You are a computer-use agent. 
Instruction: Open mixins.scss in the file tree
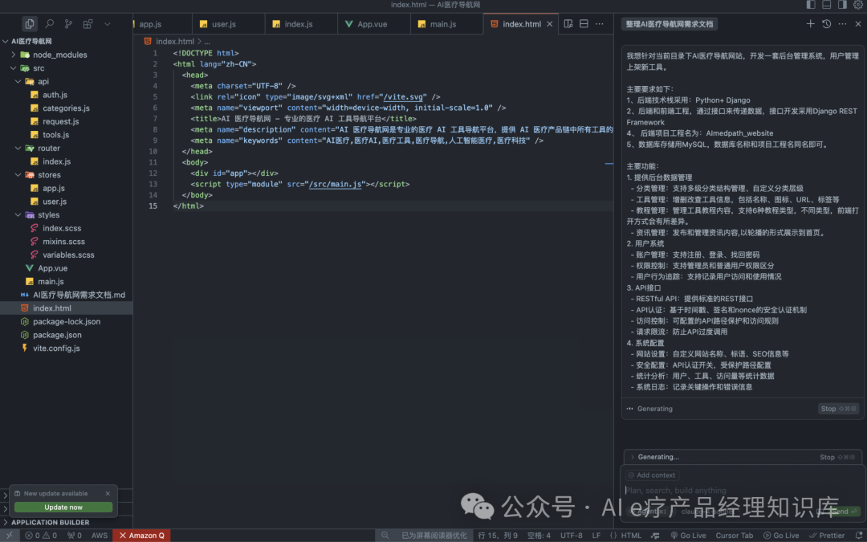point(63,242)
